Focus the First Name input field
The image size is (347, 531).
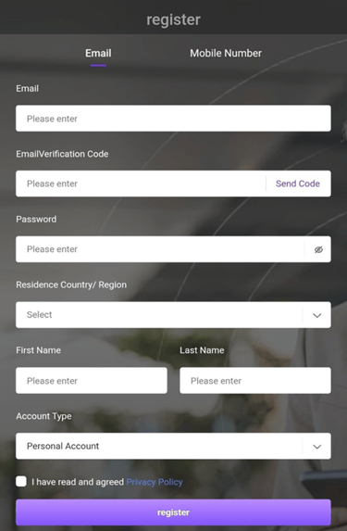[x=92, y=380]
